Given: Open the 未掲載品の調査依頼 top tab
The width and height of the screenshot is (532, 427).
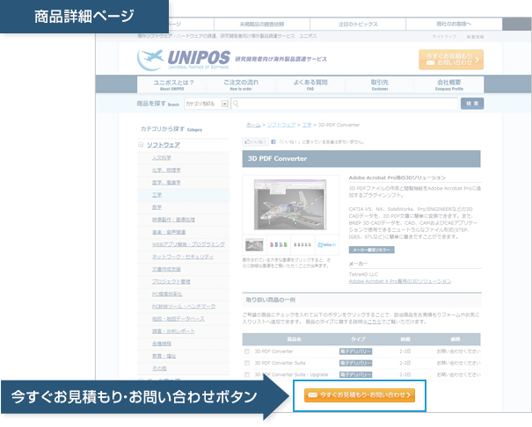Looking at the screenshot, I should tap(262, 24).
